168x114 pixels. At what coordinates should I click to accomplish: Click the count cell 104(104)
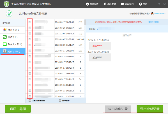pyautogui.click(x=80, y=39)
